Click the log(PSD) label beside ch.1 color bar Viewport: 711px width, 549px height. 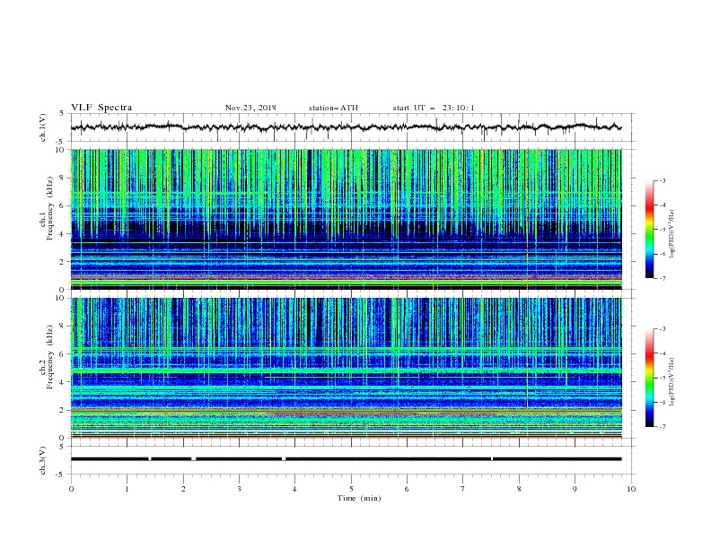671,234
